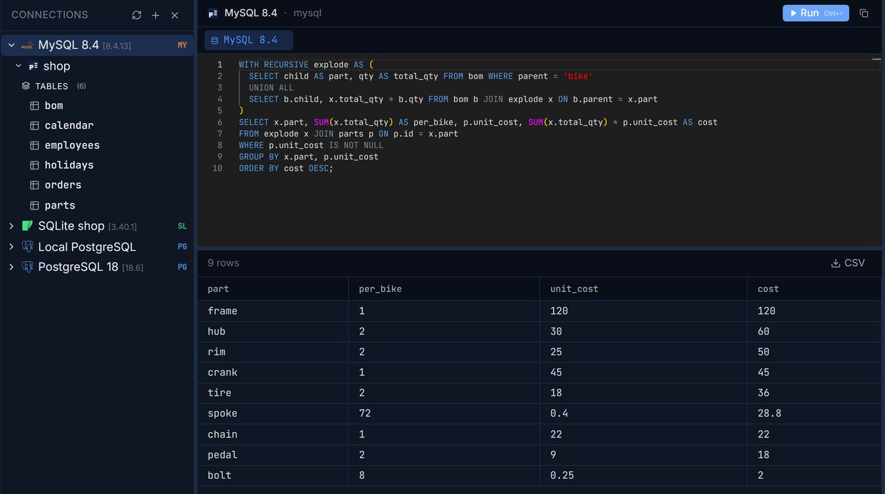Image resolution: width=885 pixels, height=494 pixels.
Task: Run the query
Action: (816, 13)
